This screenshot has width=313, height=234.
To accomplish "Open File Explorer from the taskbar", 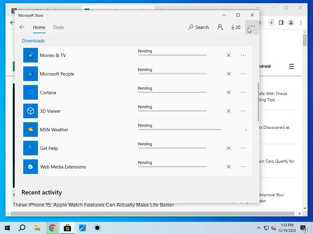I will pyautogui.click(x=37, y=228).
